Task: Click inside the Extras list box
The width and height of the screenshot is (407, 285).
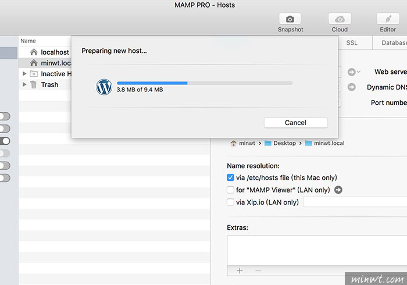Action: [317, 251]
